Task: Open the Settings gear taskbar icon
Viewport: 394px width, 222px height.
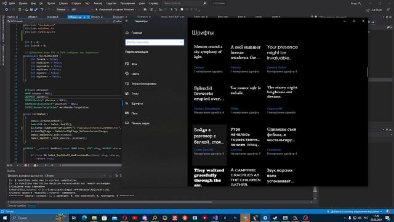Action: [265, 218]
